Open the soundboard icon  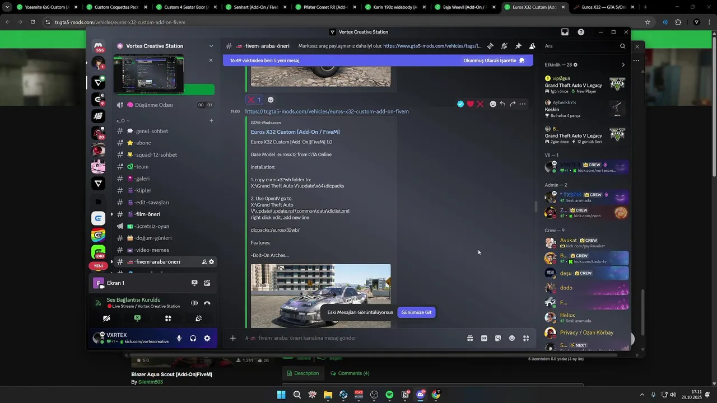(x=198, y=318)
